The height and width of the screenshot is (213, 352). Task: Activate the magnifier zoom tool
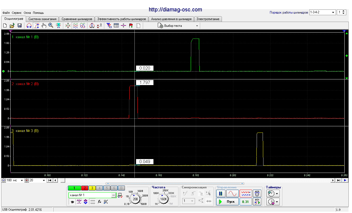[51, 25]
